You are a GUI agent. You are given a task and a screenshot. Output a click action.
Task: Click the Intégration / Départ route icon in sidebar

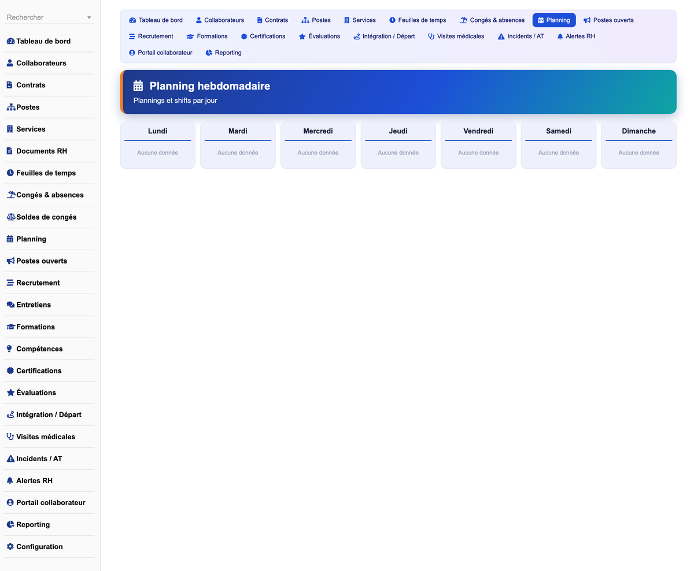click(10, 414)
